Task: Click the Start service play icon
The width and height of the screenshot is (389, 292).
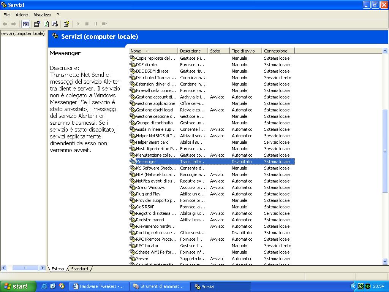Action: pos(78,24)
